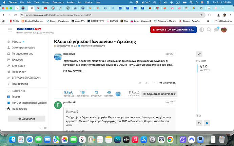Open the forum hamburger sidebar menu
The height and width of the screenshot is (146, 234).
10,30
